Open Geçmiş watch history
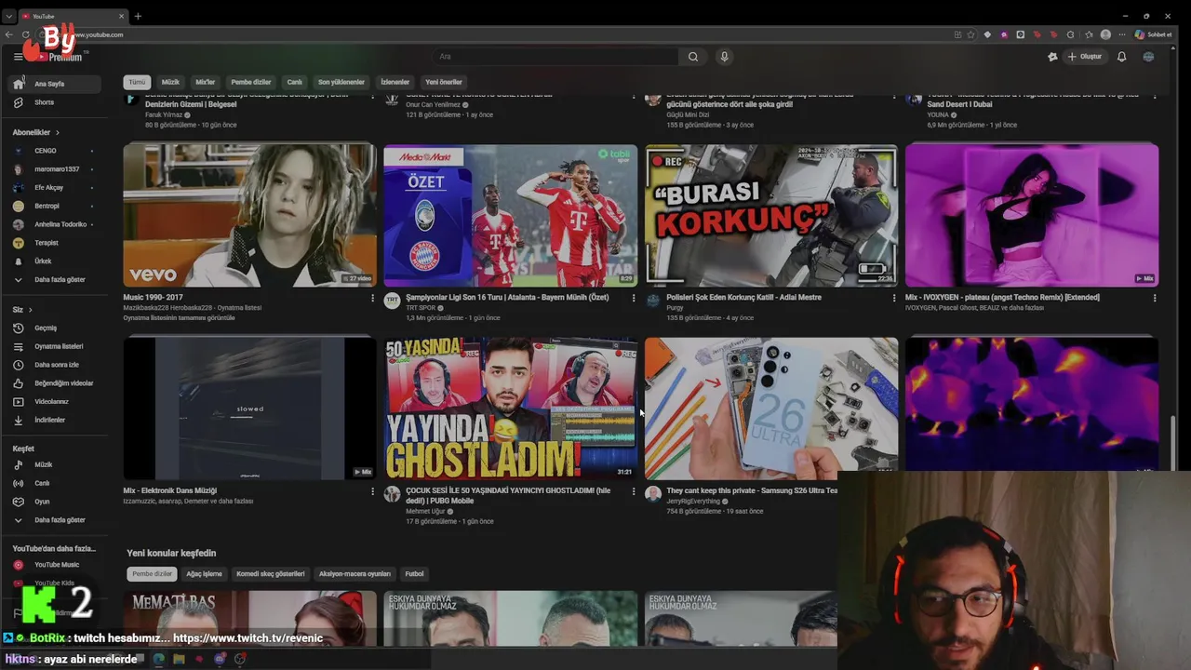Screen dimensions: 1191x670 tap(56, 328)
